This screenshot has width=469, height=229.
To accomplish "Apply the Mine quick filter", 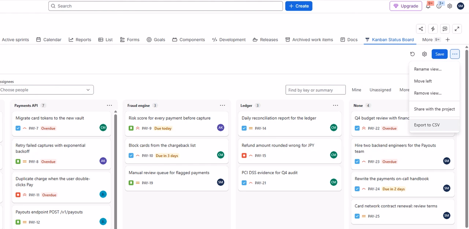I will click(x=357, y=90).
